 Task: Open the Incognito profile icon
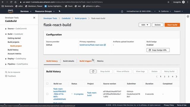point(183,2)
